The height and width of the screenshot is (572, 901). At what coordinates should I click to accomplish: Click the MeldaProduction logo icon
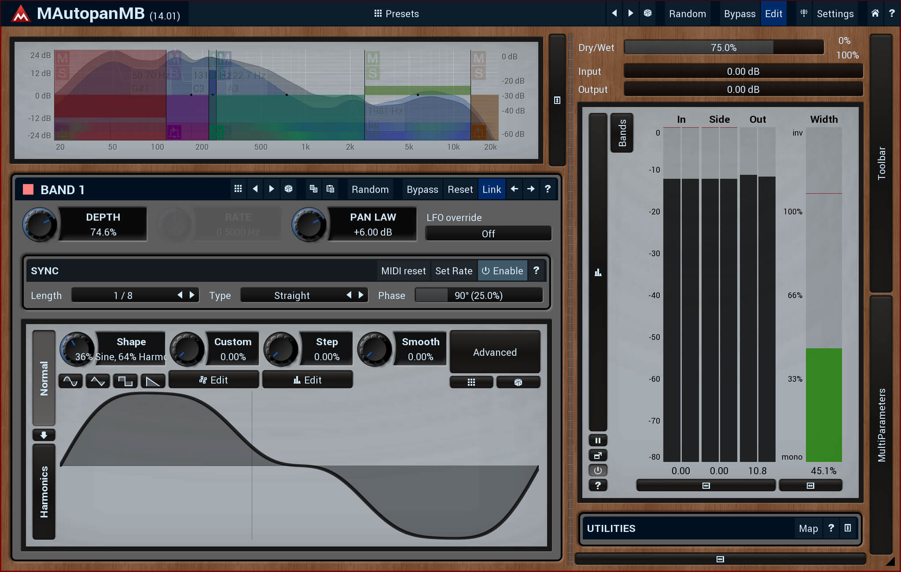click(x=20, y=14)
